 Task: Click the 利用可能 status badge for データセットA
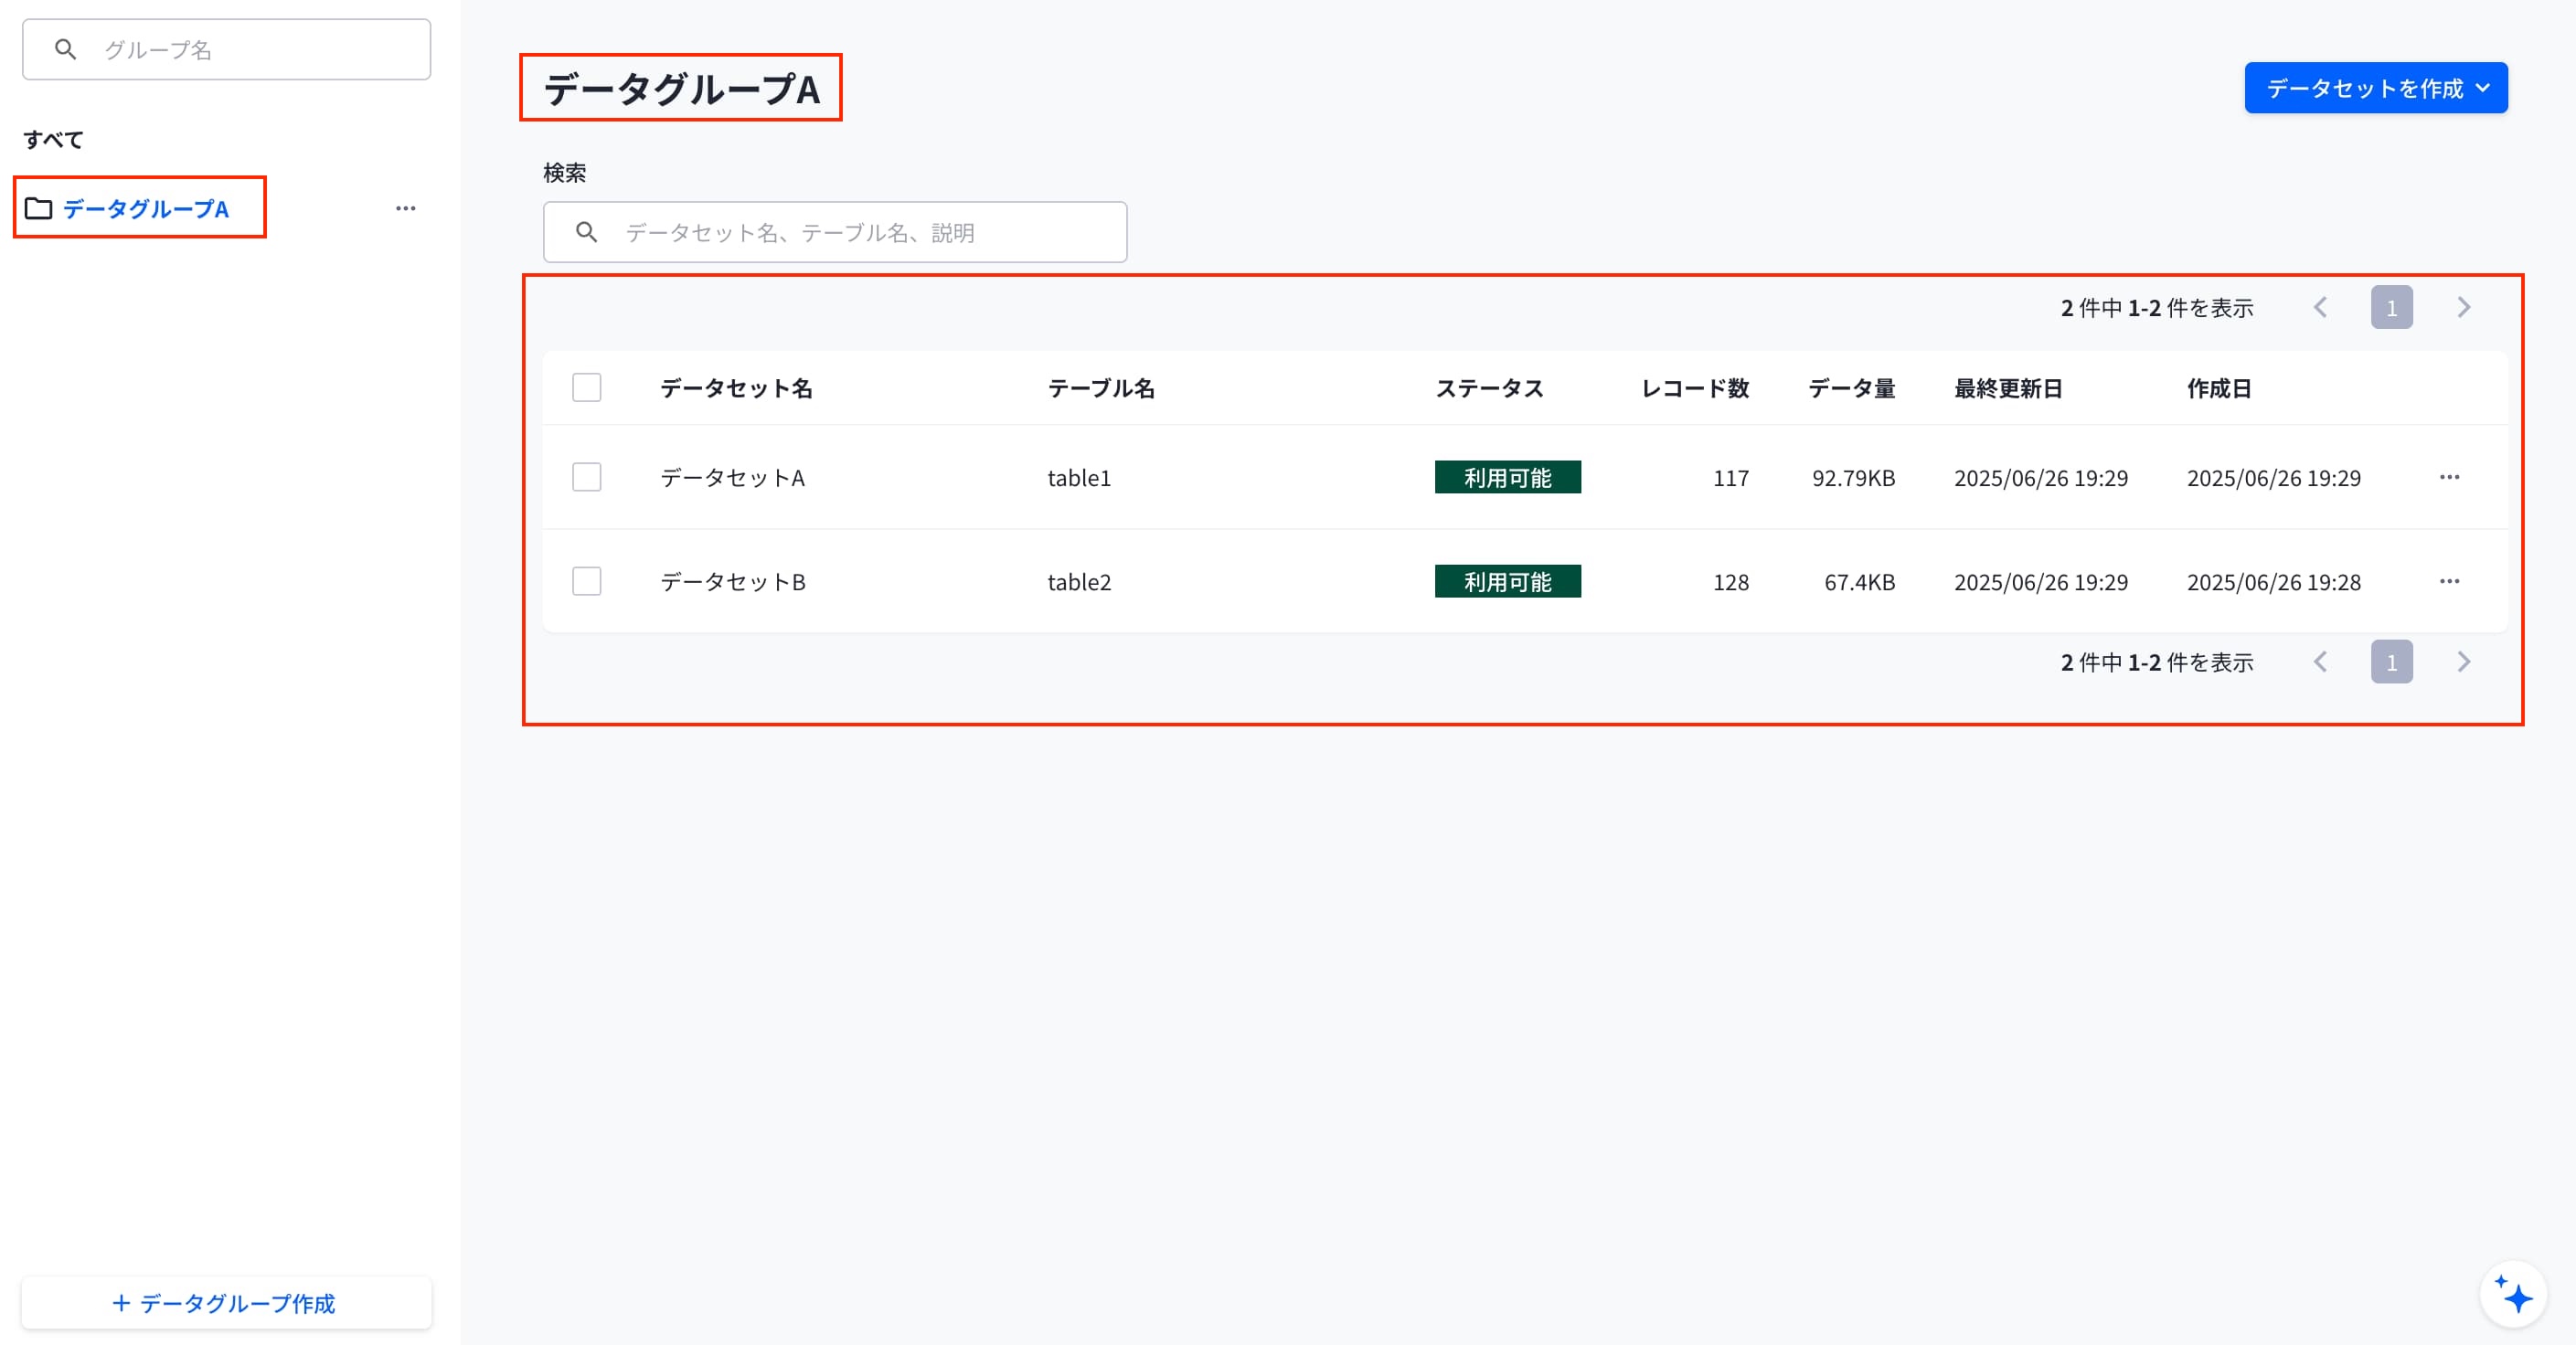tap(1508, 477)
